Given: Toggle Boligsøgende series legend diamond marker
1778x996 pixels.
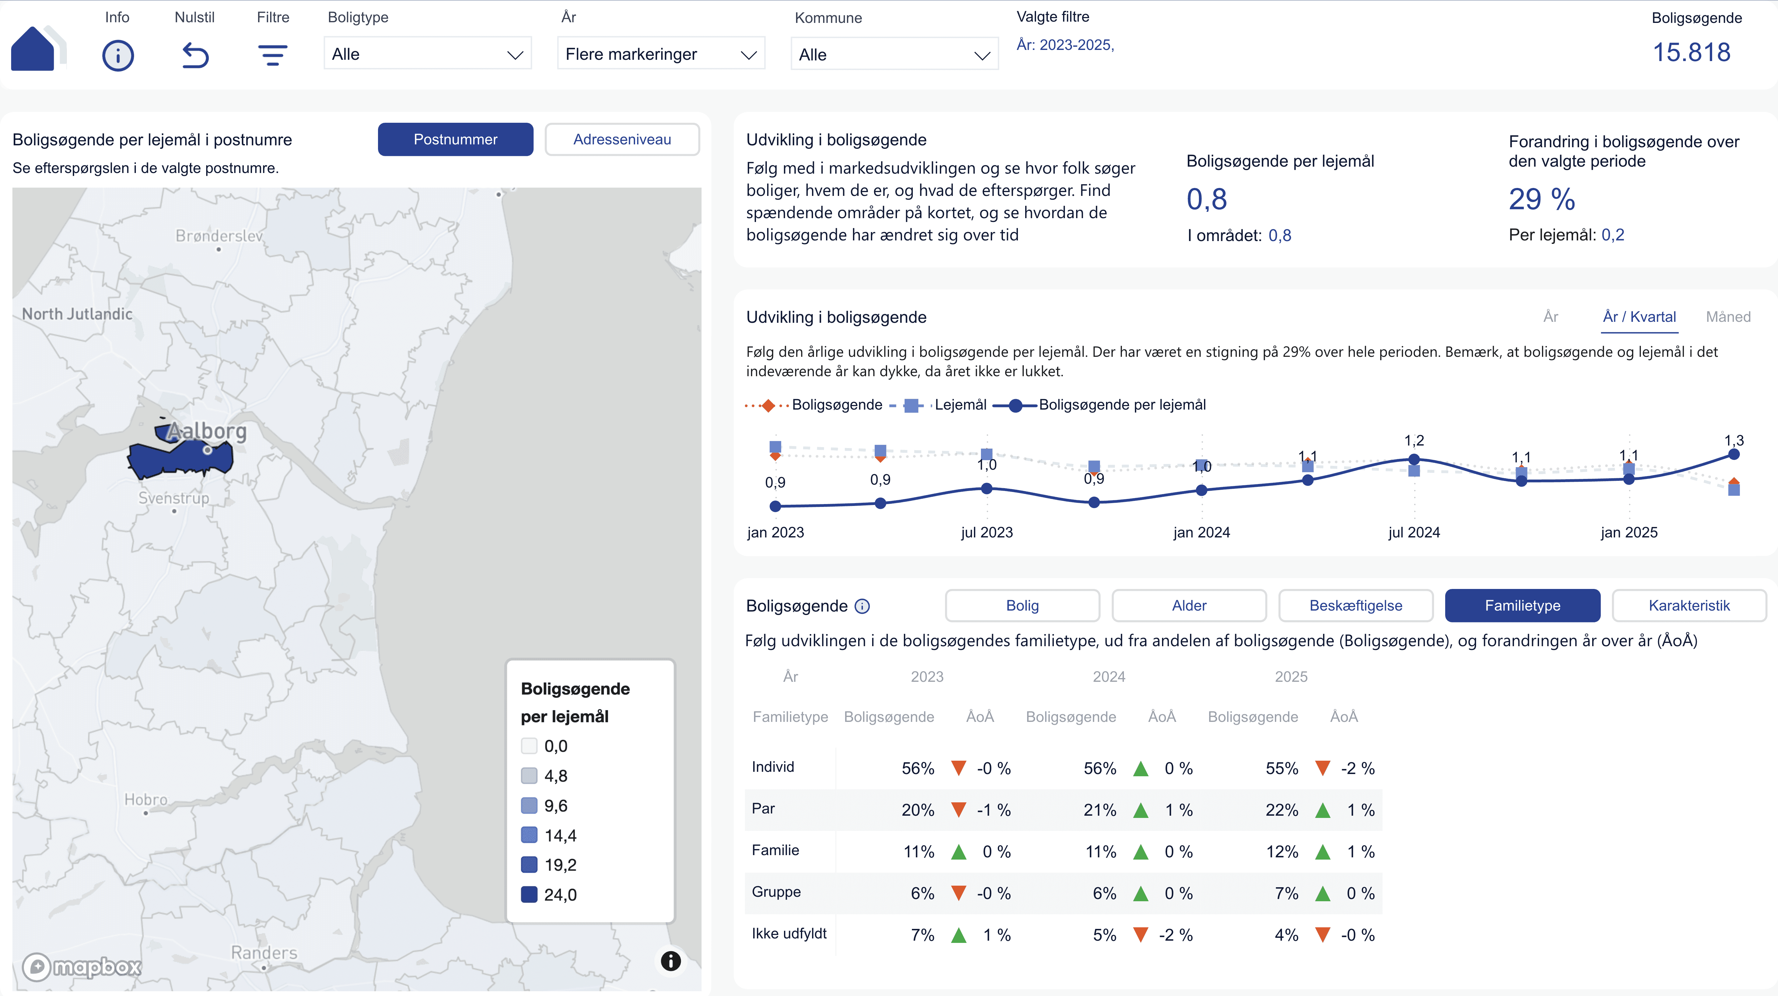Looking at the screenshot, I should 767,405.
